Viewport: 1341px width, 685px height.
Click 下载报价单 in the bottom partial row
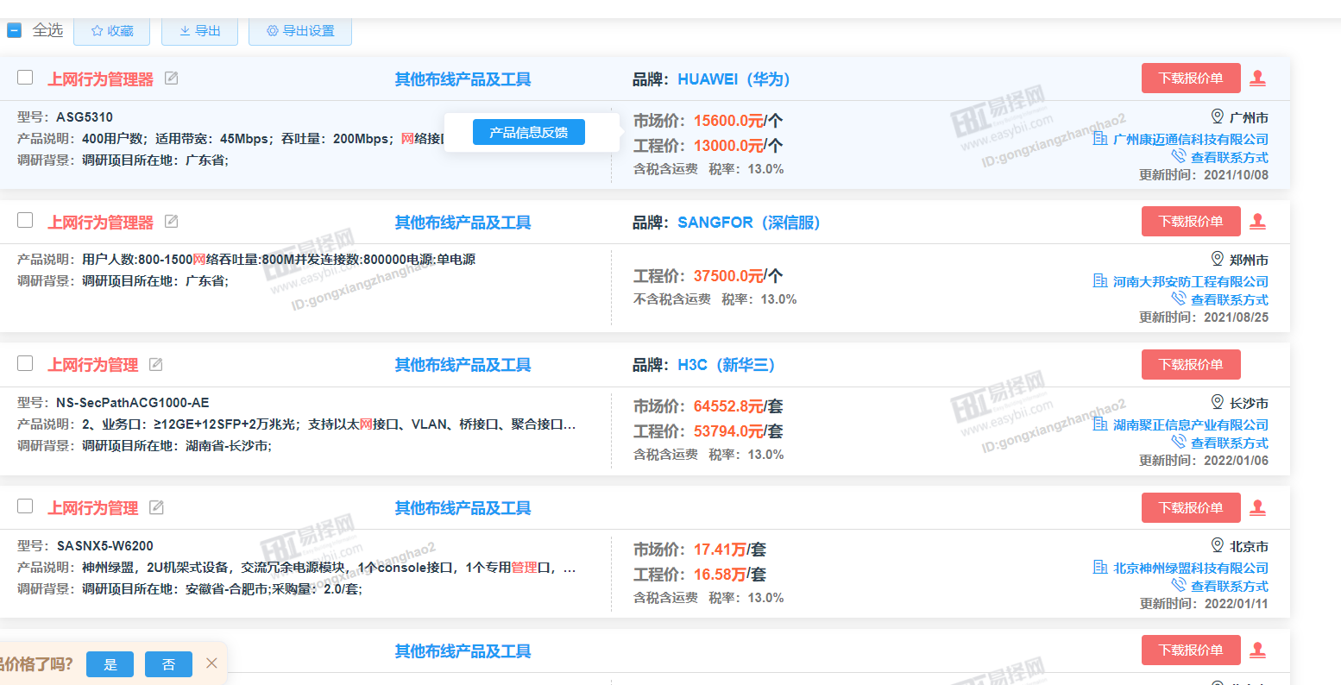[x=1191, y=650]
